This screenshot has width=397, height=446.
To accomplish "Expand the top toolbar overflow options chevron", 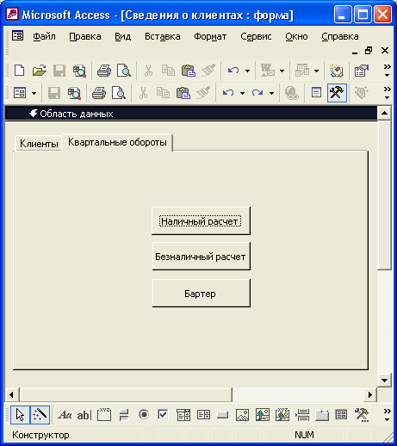I will coord(387,71).
